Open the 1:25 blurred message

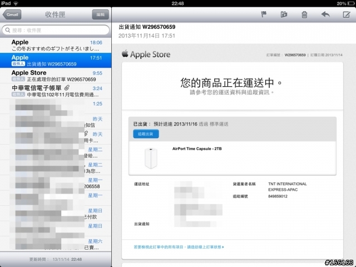tap(56, 106)
